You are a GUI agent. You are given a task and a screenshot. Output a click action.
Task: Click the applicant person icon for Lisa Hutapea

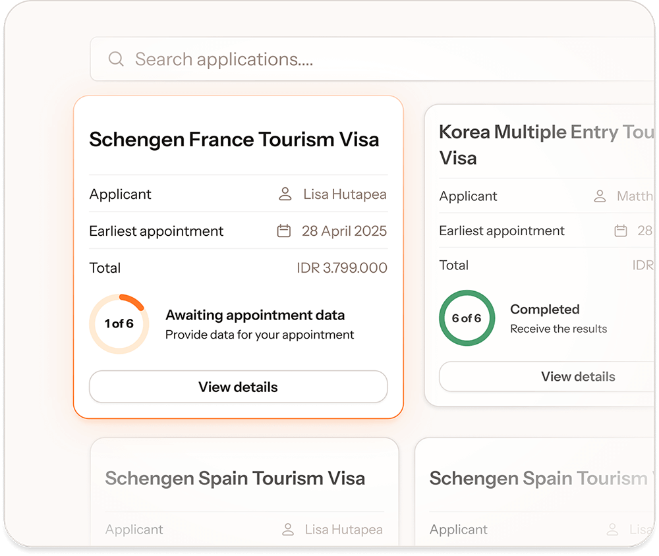click(x=285, y=194)
